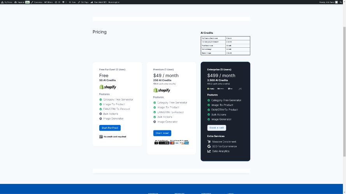Click green check beside Enterprise Image Generator
This screenshot has width=346, height=194.
pyautogui.click(x=209, y=119)
